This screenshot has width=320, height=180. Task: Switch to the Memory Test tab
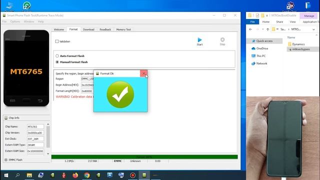123,29
